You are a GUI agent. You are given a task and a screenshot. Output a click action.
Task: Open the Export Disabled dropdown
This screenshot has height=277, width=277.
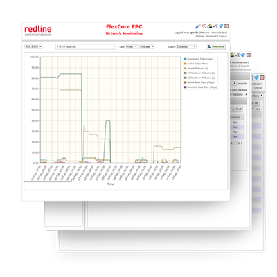point(186,46)
